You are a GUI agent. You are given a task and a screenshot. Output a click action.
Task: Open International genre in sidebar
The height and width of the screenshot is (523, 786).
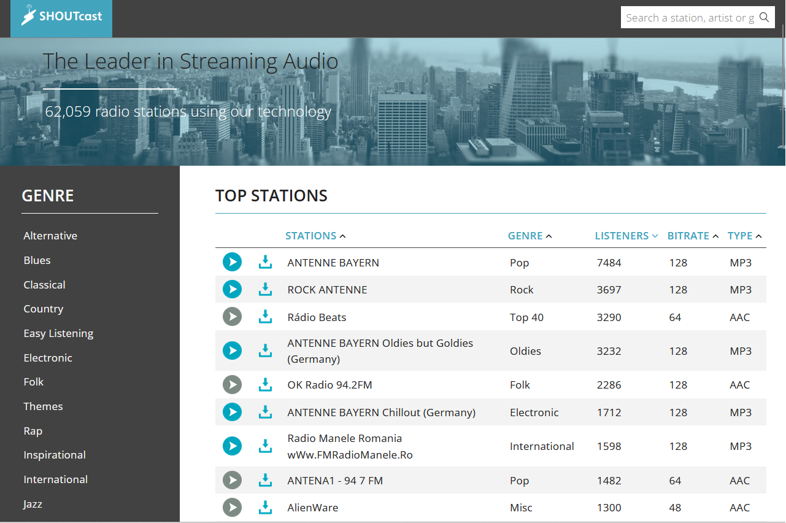(x=56, y=479)
